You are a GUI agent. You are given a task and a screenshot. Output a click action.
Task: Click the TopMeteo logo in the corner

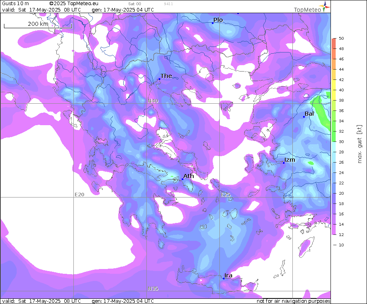312,7
